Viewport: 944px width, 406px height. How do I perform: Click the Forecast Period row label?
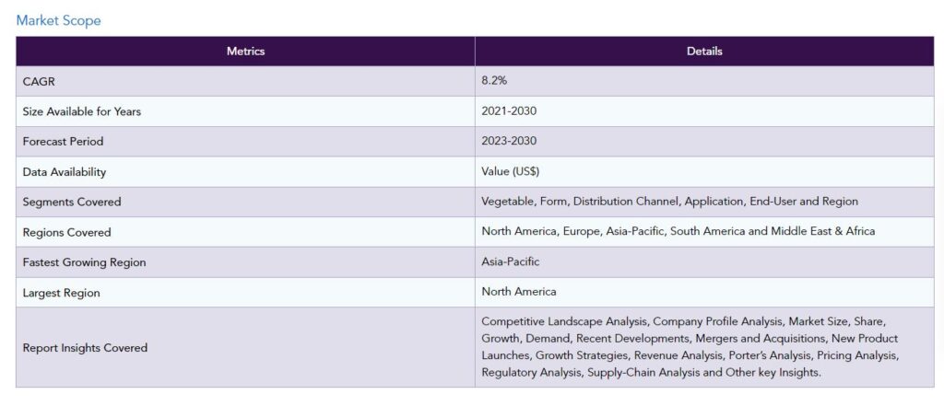pos(63,142)
